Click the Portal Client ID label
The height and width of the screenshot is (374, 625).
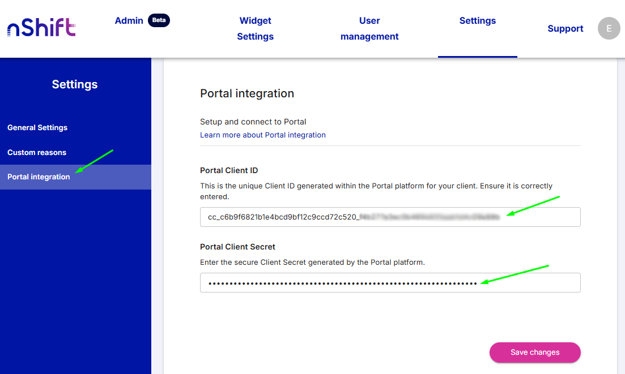(229, 170)
